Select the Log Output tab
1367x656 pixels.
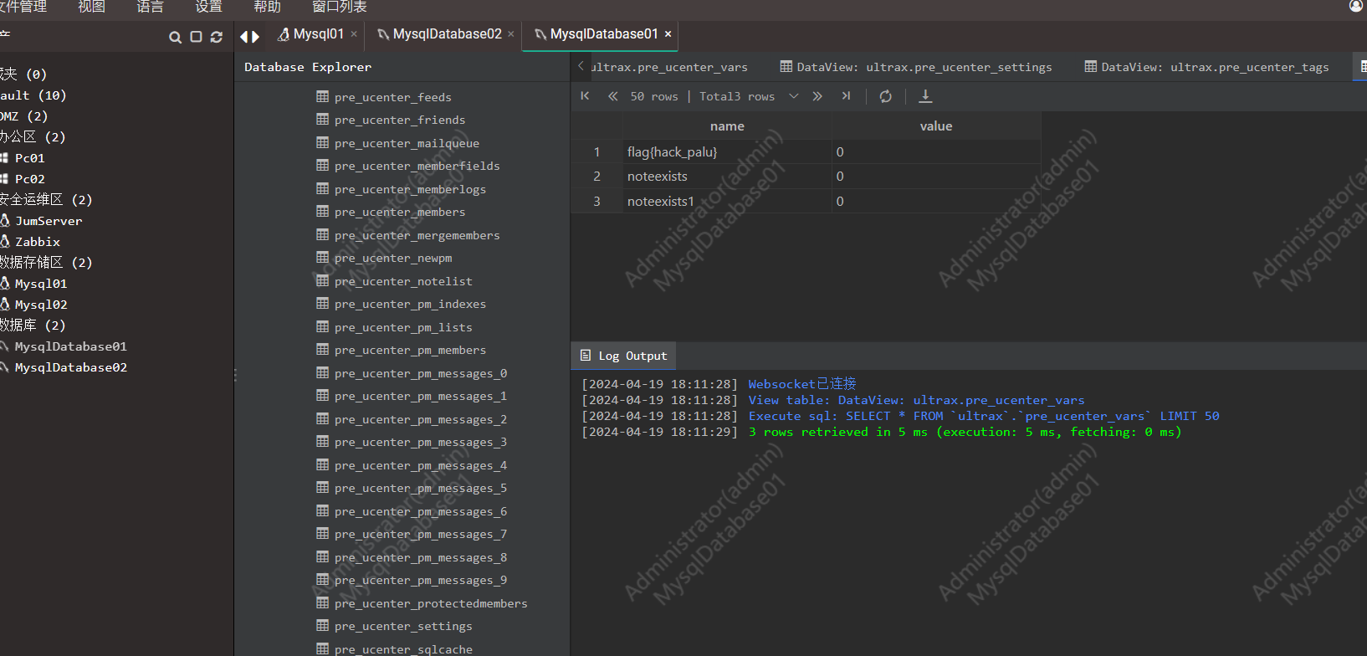pyautogui.click(x=624, y=356)
